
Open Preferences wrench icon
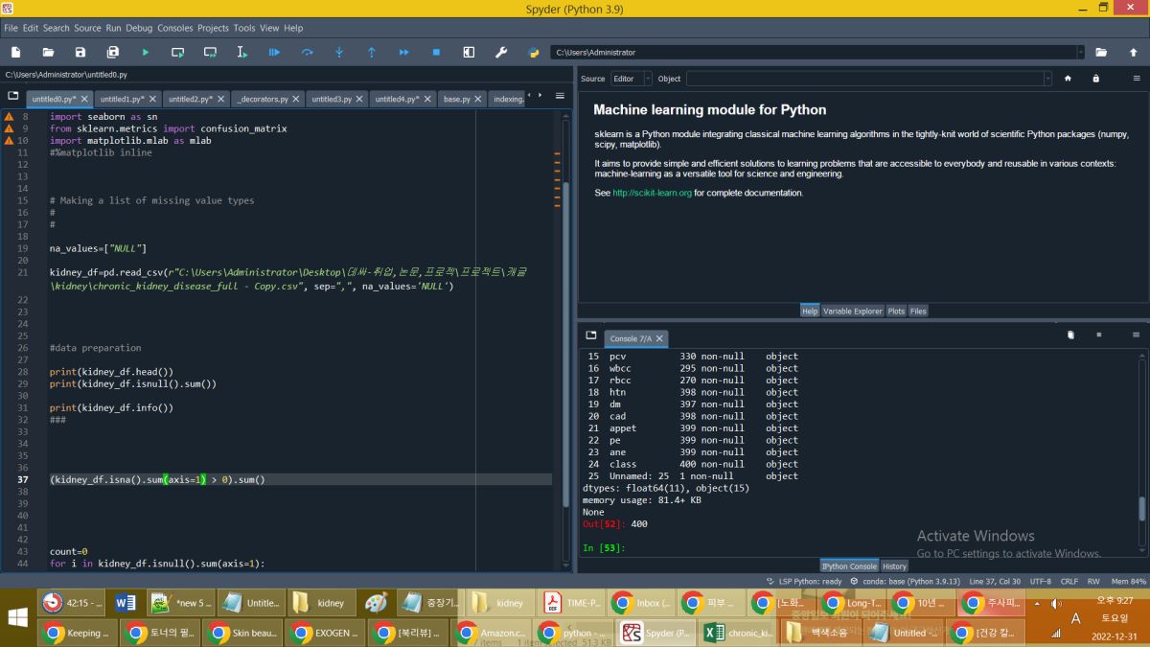500,52
